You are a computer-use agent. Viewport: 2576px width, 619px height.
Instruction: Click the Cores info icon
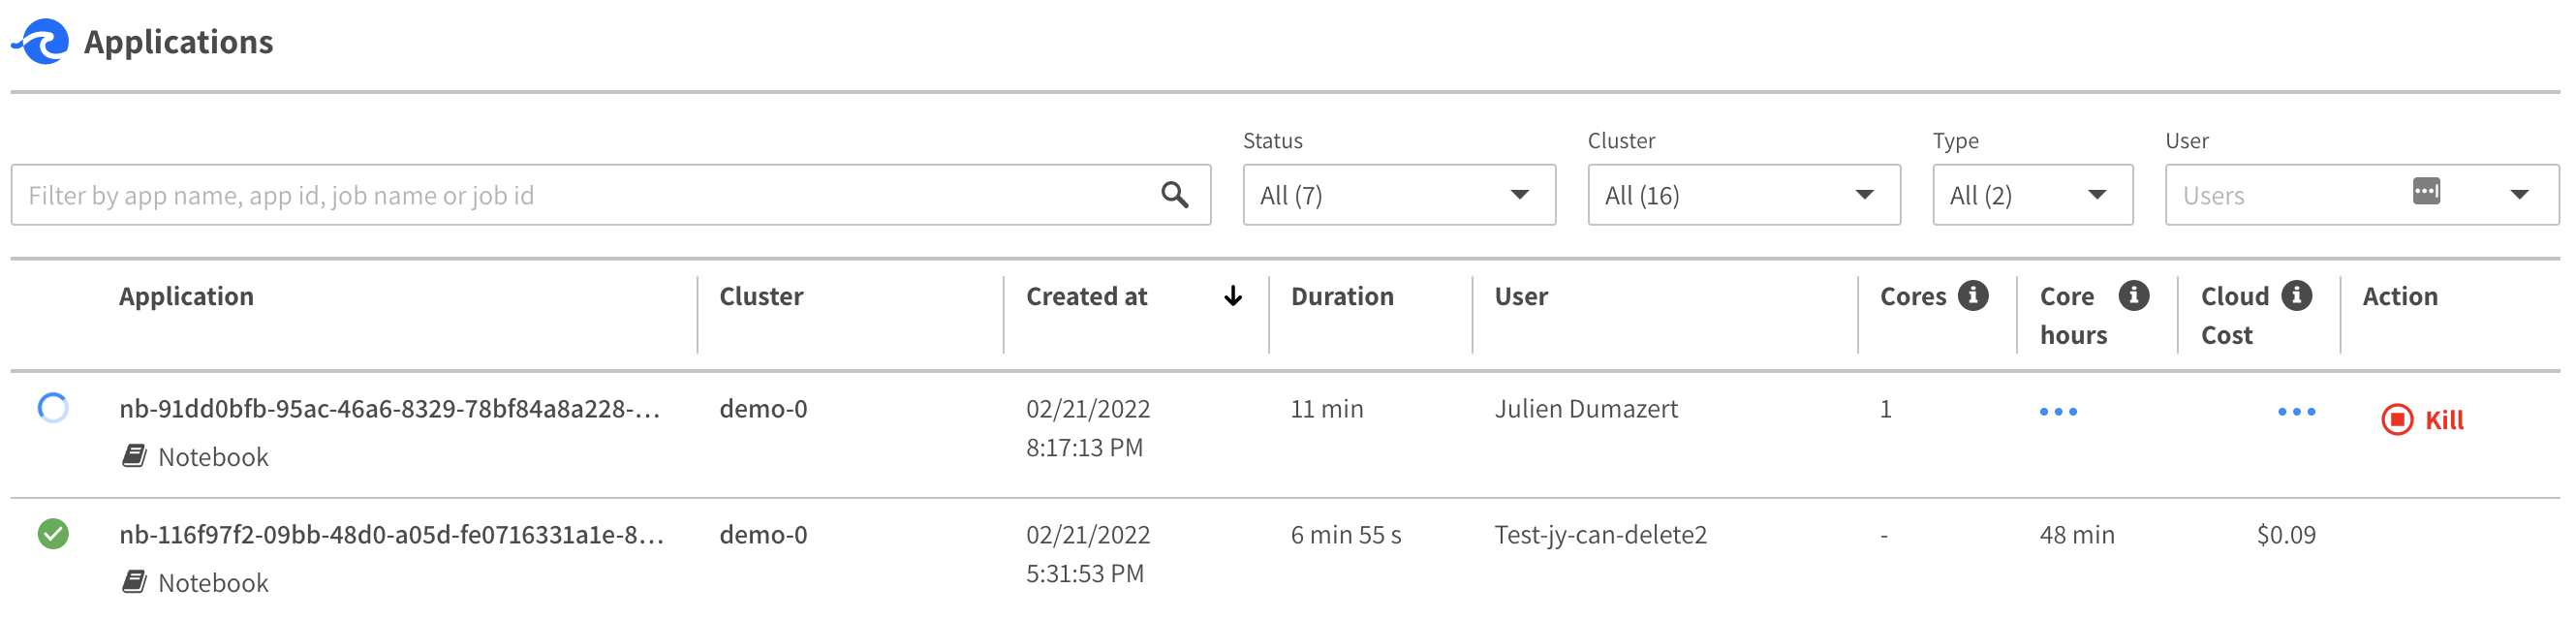[1972, 296]
